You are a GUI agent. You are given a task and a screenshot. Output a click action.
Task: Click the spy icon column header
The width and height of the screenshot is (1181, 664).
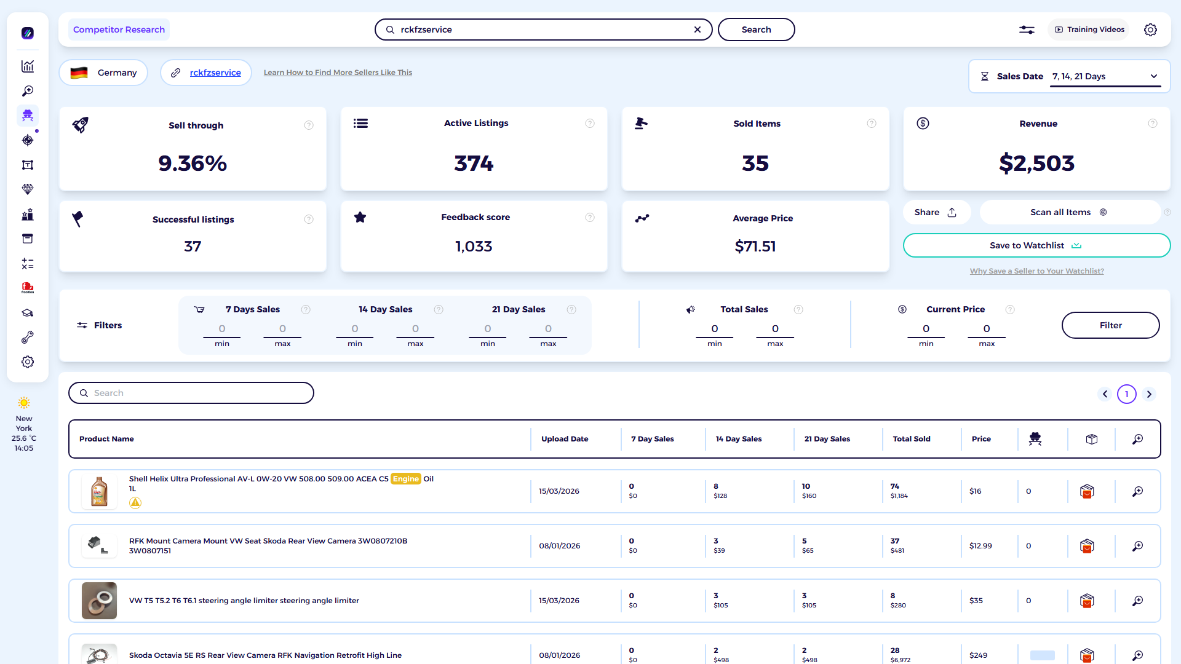(1035, 439)
